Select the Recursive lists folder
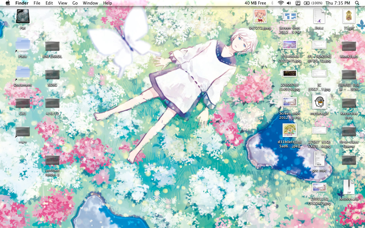This screenshot has width=365, height=228. 349,103
